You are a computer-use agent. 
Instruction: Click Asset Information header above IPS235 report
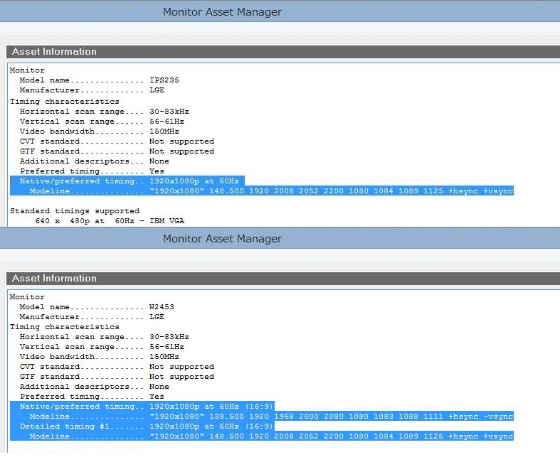coord(54,52)
